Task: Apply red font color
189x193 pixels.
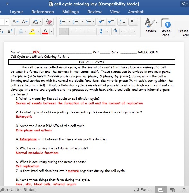Action: click(45, 31)
